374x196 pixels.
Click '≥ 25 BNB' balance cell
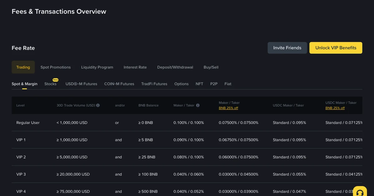(x=147, y=157)
